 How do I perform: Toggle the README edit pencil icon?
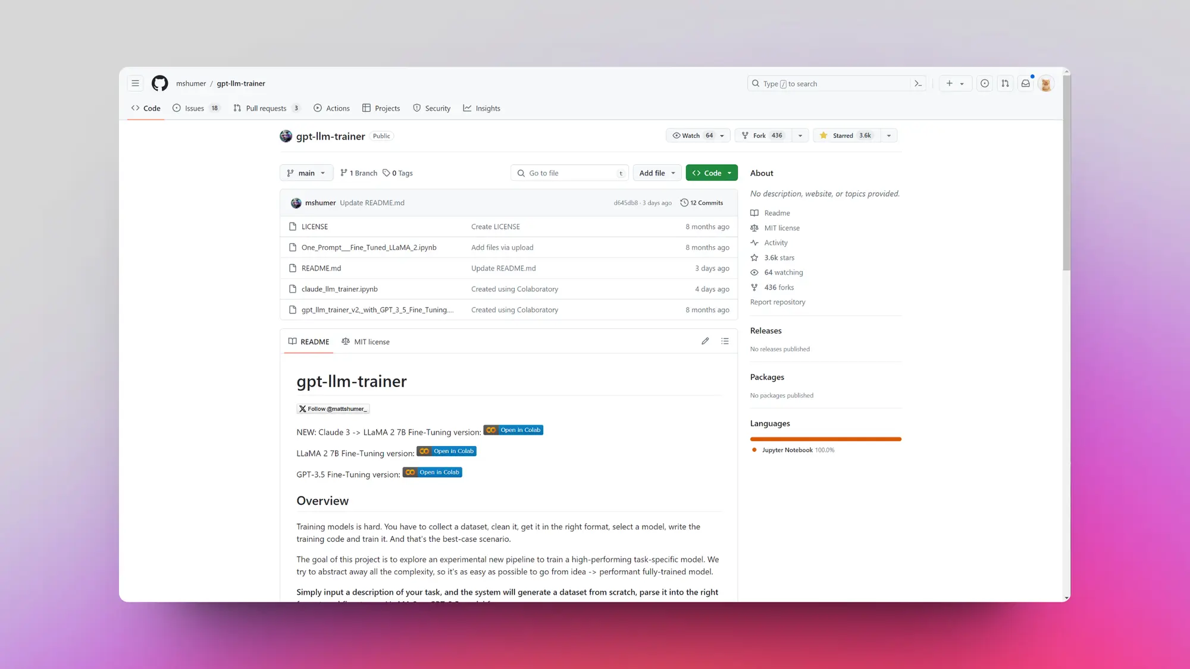704,341
